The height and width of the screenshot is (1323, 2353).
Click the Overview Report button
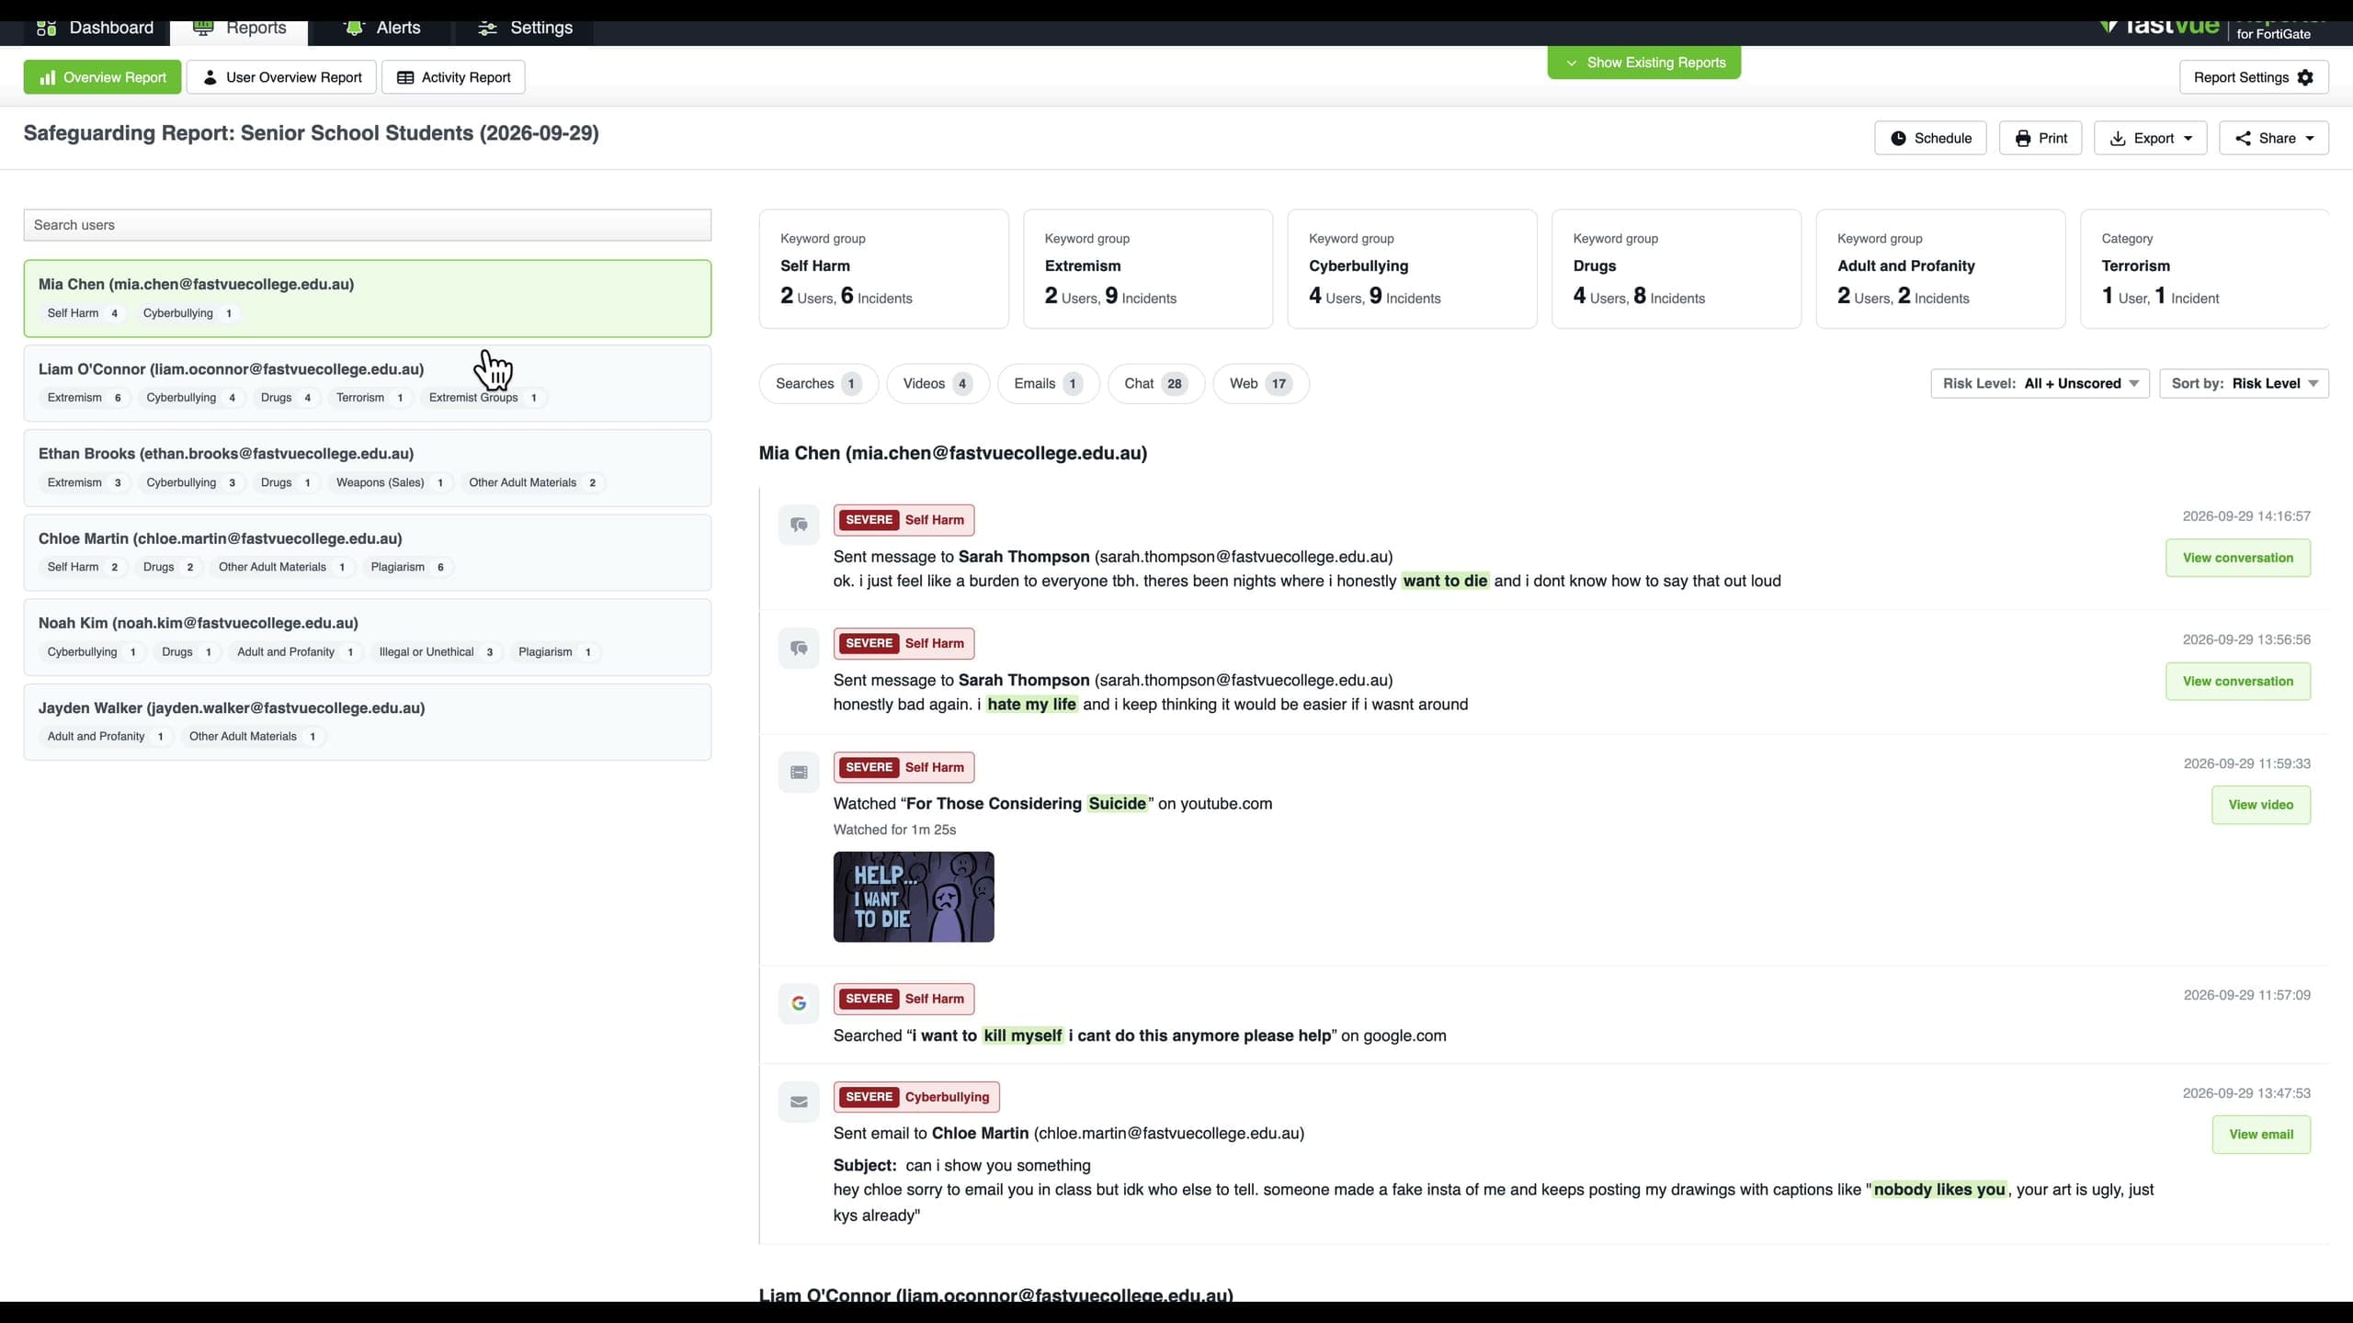[103, 77]
